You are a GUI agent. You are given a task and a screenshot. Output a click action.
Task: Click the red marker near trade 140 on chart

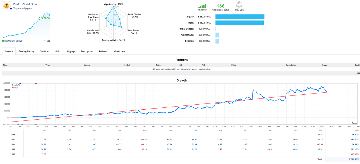[36, 83]
